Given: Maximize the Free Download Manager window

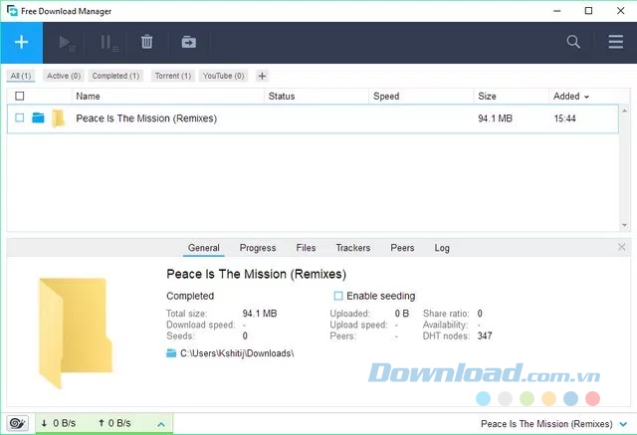Looking at the screenshot, I should click(588, 11).
